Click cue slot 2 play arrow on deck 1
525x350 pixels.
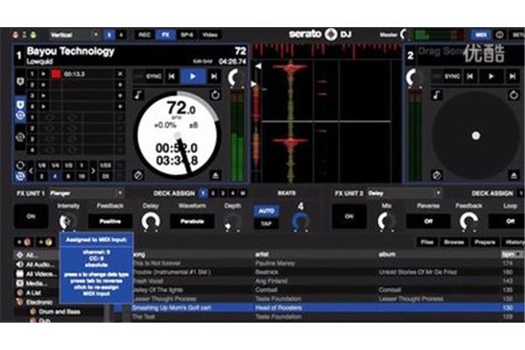click(x=44, y=85)
